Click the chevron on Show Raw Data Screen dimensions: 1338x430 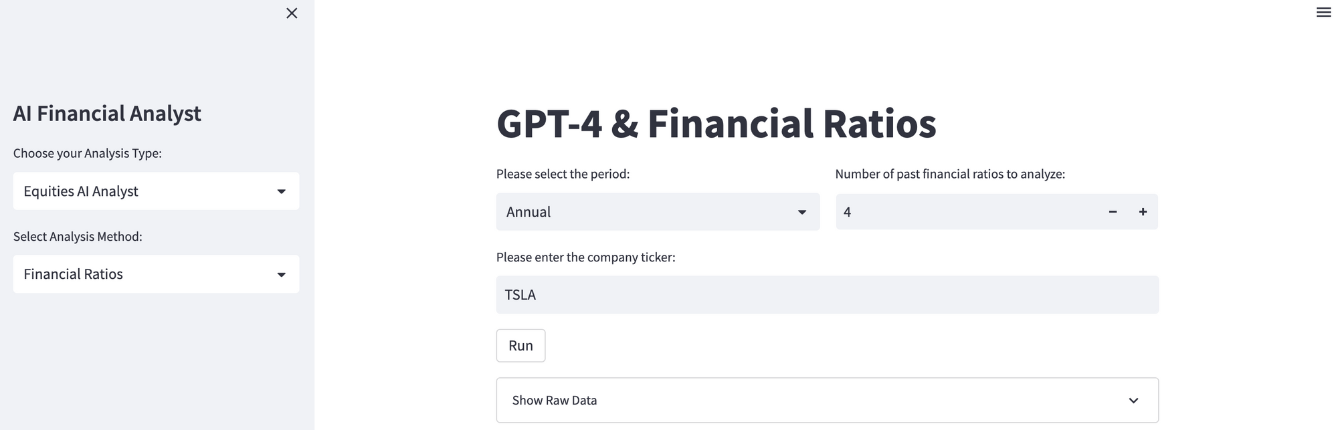coord(1133,401)
